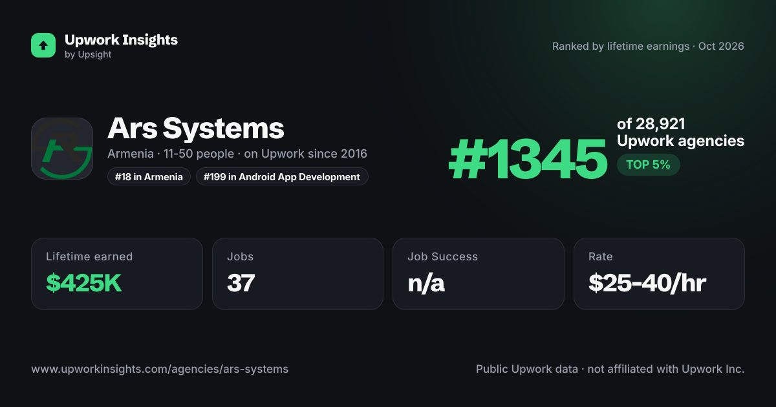Click 'of 28,921 Upwork agencies' text
The image size is (776, 407).
coord(680,132)
